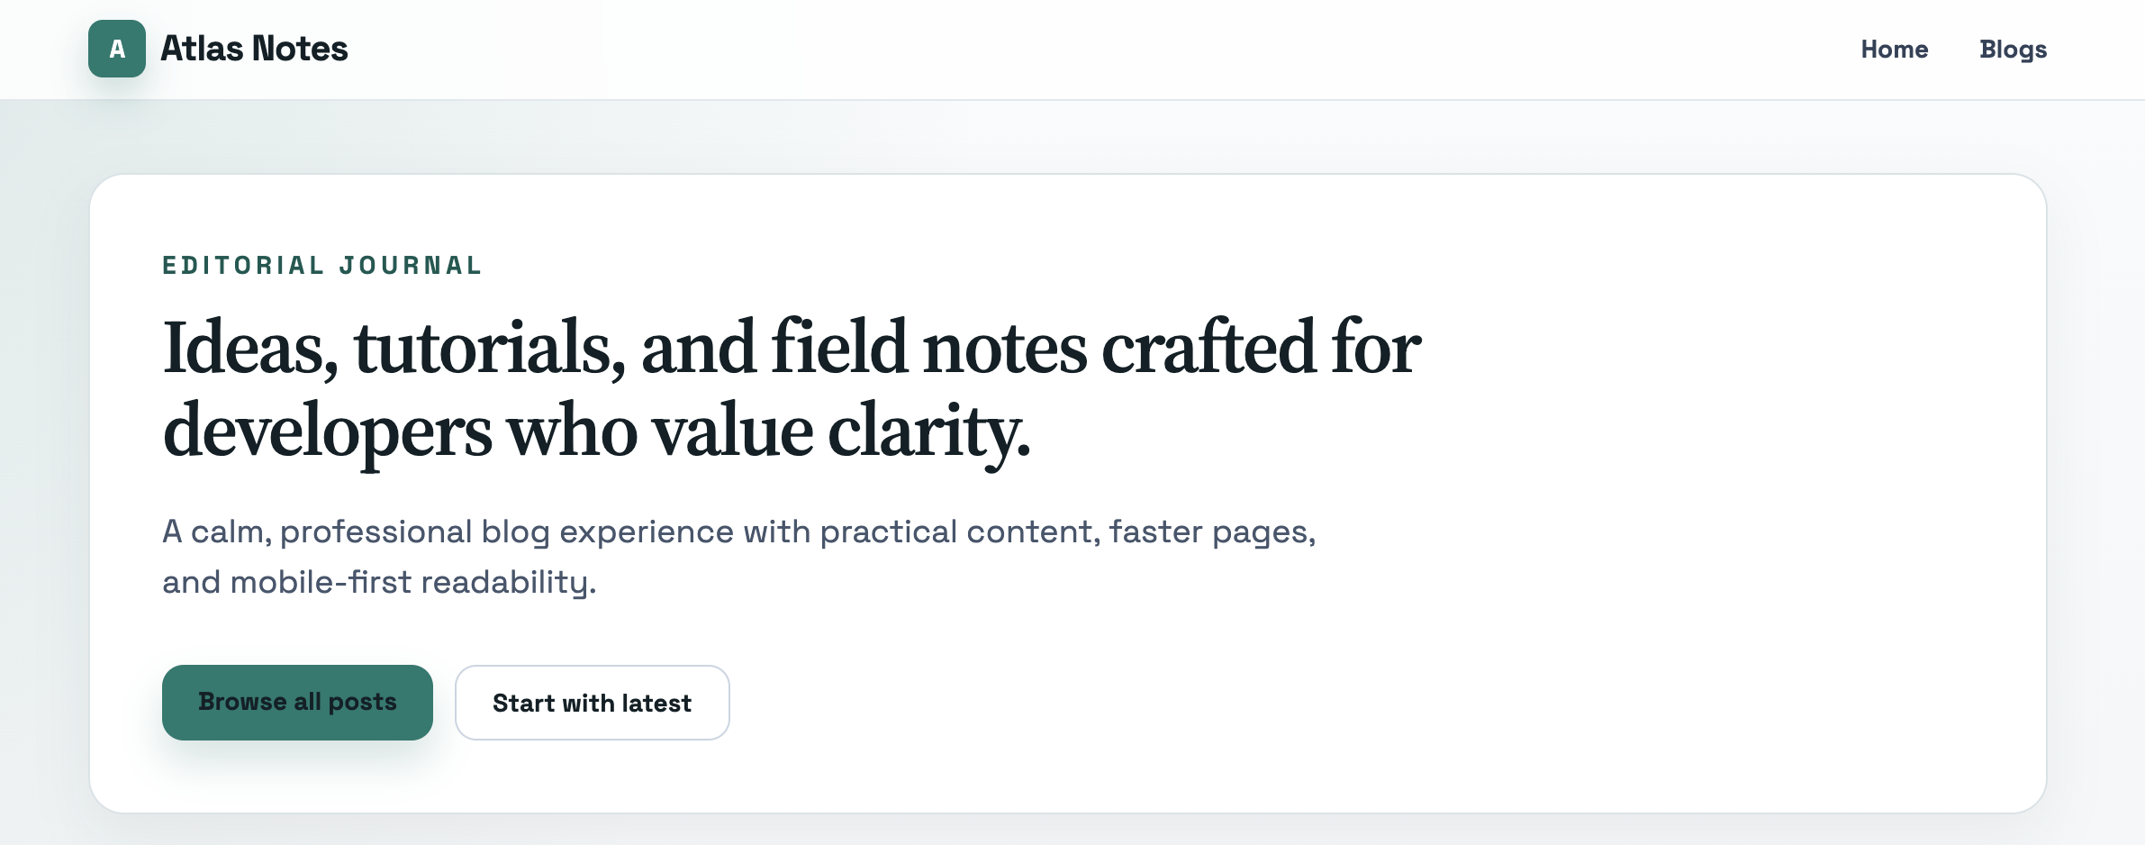Select Home in the navigation bar

[1895, 49]
